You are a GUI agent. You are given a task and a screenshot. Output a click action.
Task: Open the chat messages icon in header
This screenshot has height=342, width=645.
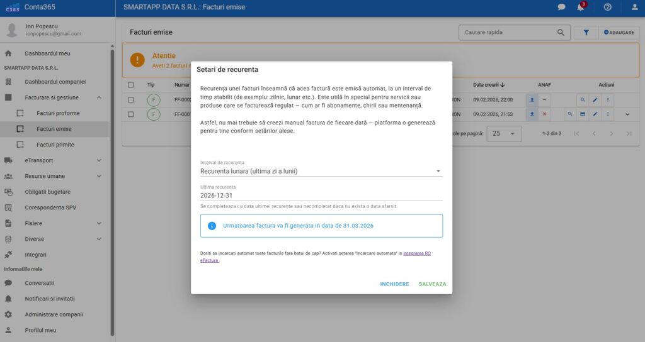point(561,7)
